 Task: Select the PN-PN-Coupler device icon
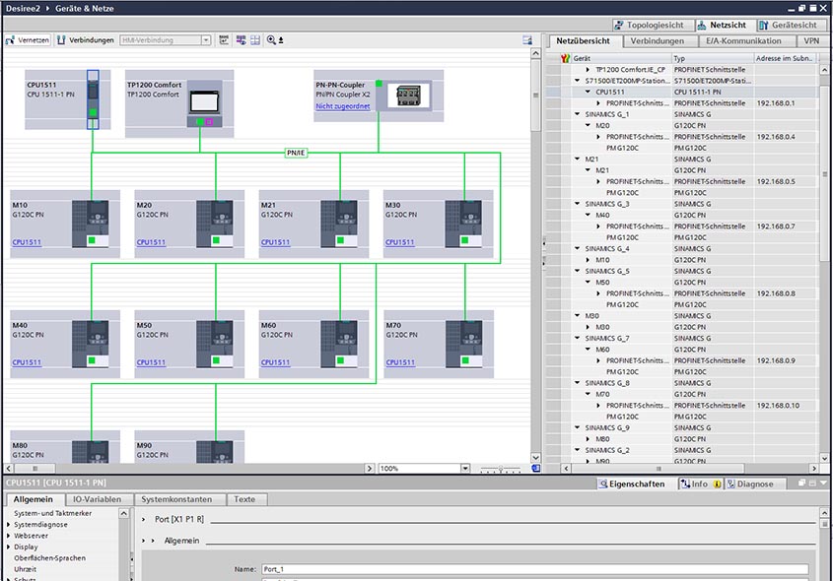pos(407,97)
